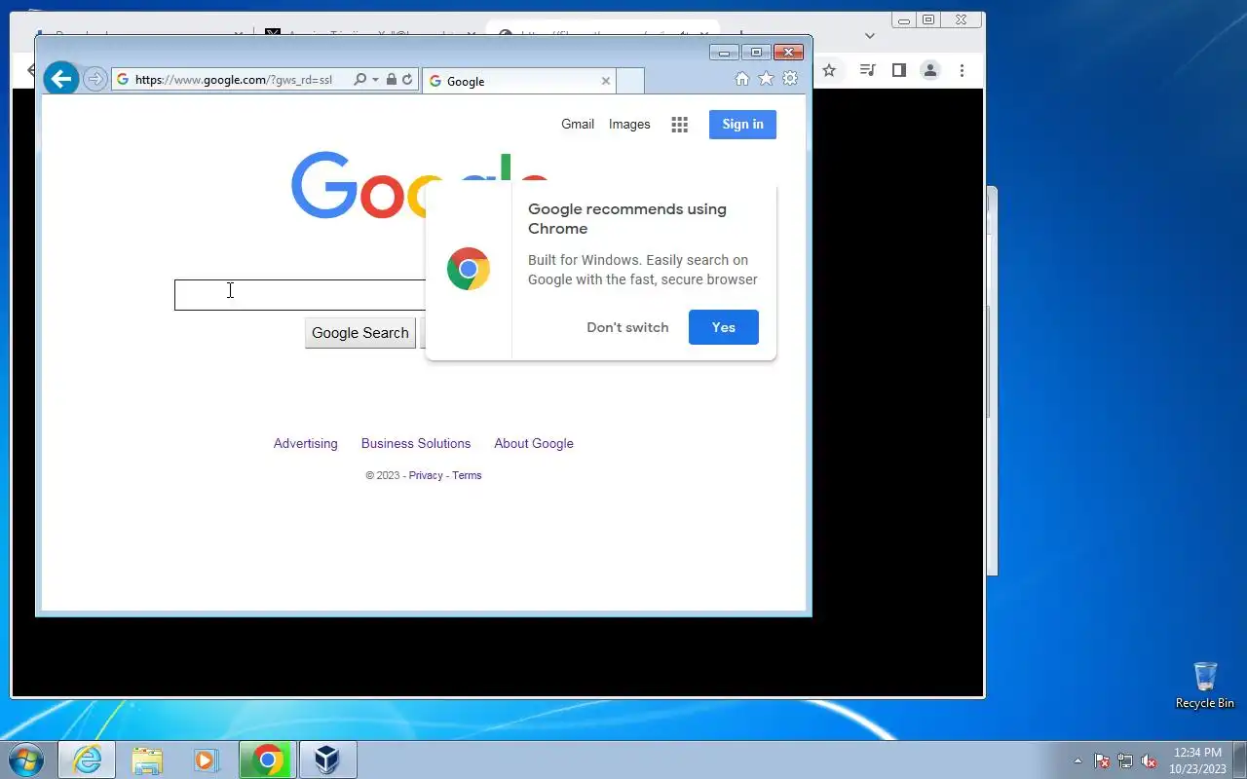1247x779 pixels.
Task: Click the blue Sign in button
Action: tap(742, 124)
